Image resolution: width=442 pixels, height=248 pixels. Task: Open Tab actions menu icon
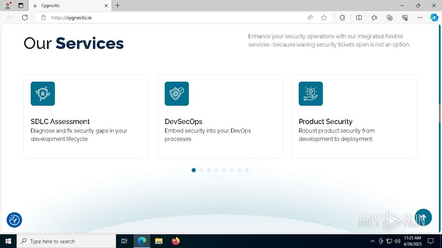(21, 6)
